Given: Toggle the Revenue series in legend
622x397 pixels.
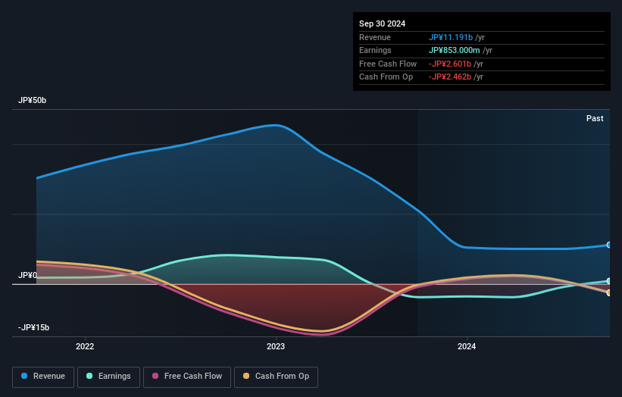Looking at the screenshot, I should pos(43,377).
